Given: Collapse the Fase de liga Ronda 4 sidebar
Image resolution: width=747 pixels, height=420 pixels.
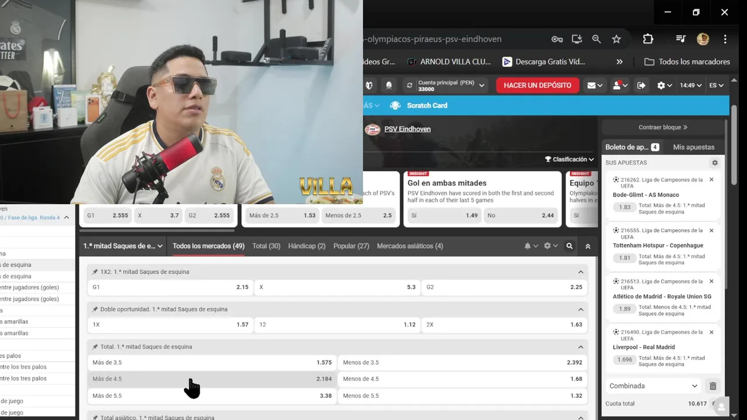Looking at the screenshot, I should coord(67,218).
